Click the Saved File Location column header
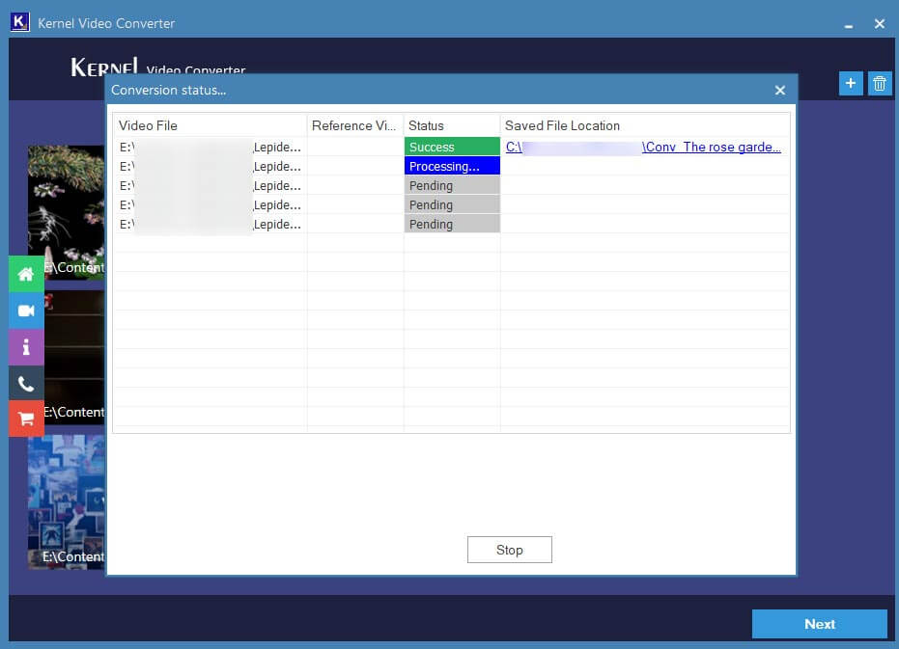 [645, 125]
